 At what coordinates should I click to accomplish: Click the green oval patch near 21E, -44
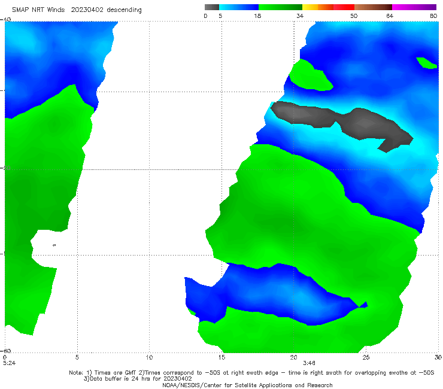click(x=310, y=76)
